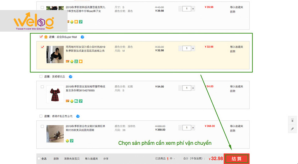This screenshot has height=164, width=298.
Task: Click green 7-day return icon under black shirt
Action: coord(76,61)
